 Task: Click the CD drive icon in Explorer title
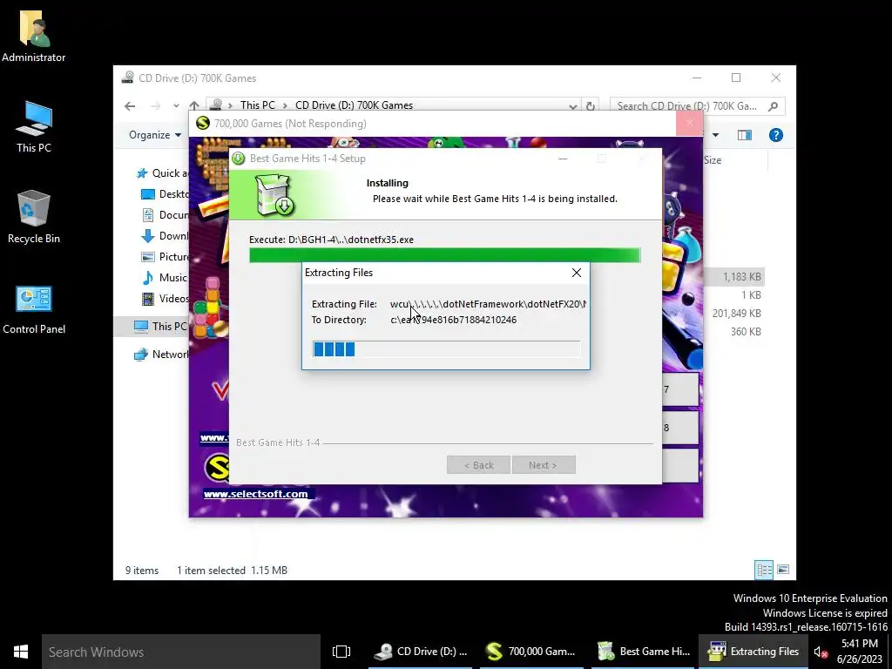(127, 78)
